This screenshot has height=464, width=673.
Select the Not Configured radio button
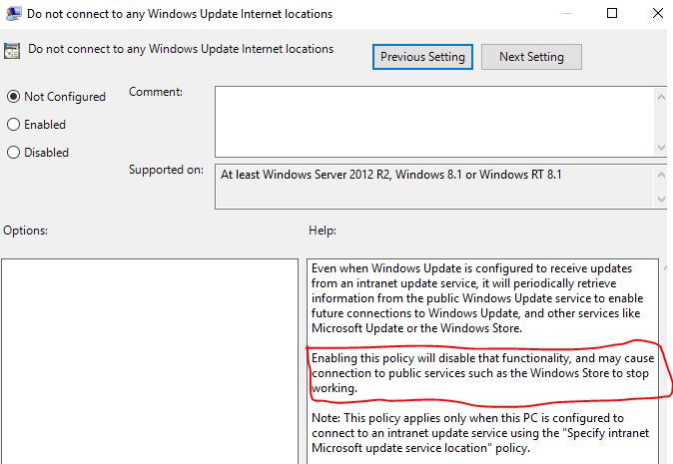(13, 97)
